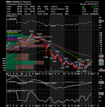Screen dimensions: 105x107
Task: Click the Annual Dividend N/A value
Action: coord(67,9)
